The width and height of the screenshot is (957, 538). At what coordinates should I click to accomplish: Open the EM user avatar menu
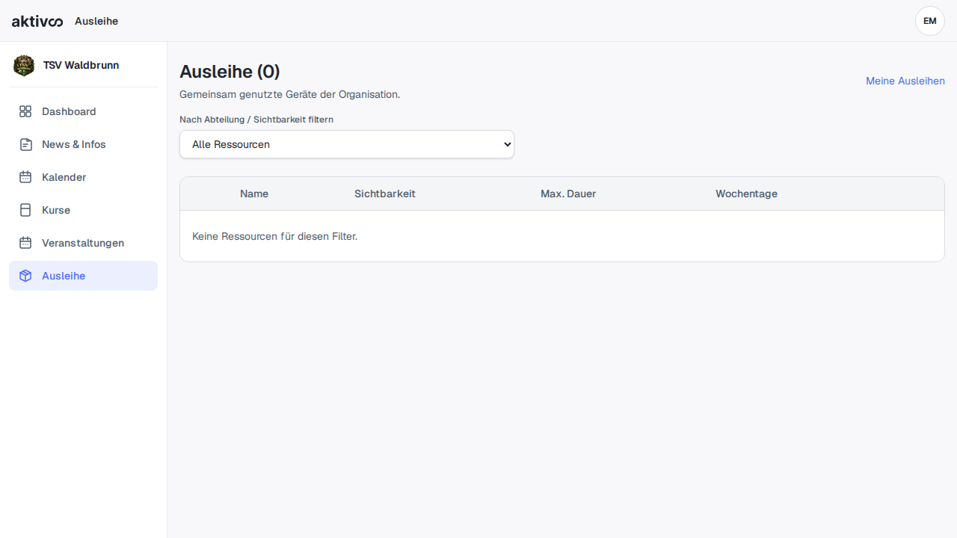coord(930,21)
